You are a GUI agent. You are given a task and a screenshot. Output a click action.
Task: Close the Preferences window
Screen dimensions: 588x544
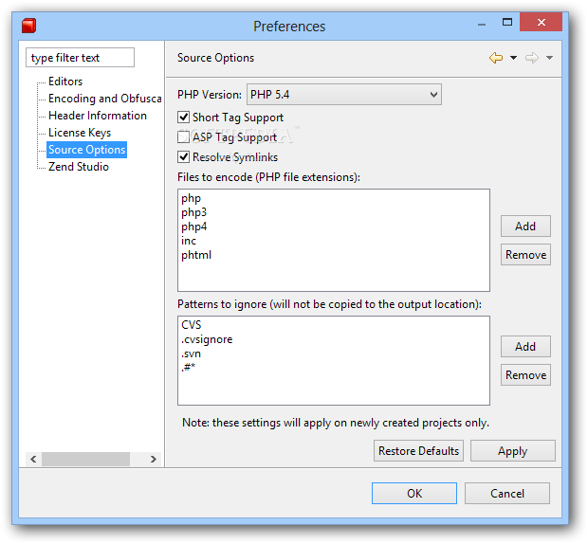coord(542,22)
